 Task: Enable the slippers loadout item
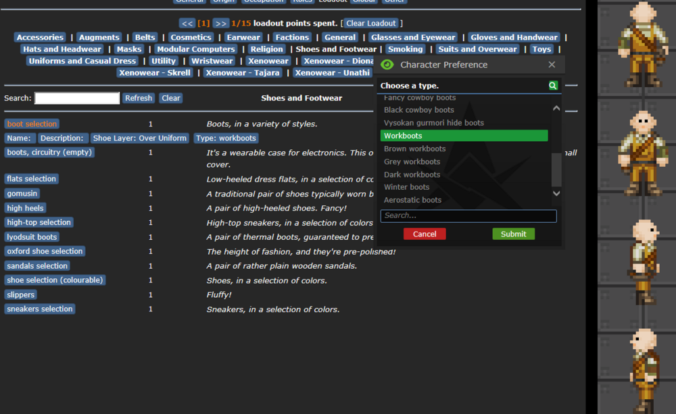21,295
